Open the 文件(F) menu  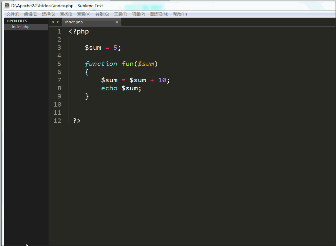[x=13, y=14]
